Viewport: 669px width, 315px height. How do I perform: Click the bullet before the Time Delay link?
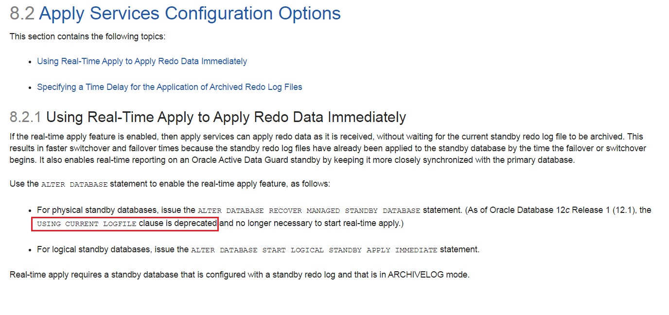(x=31, y=87)
